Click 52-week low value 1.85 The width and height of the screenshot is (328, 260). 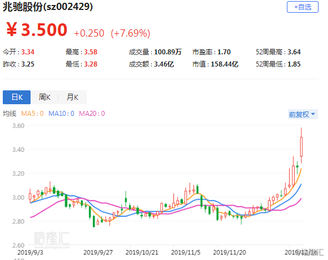pyautogui.click(x=294, y=64)
